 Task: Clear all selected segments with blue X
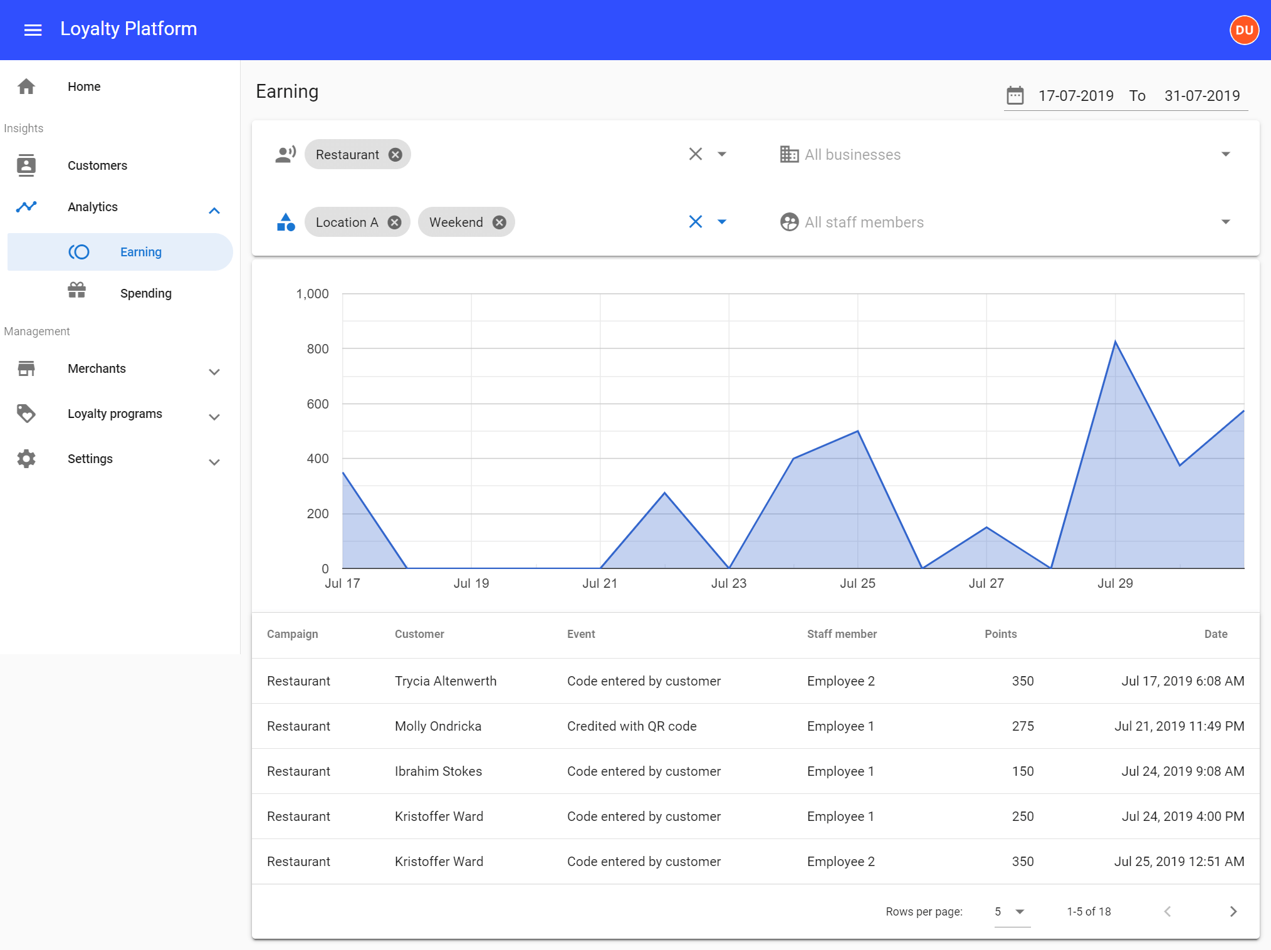click(695, 222)
